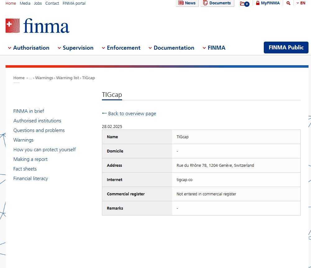Screen dimensions: 311x268
Task: Open the Supervision main menu
Action: 78,48
